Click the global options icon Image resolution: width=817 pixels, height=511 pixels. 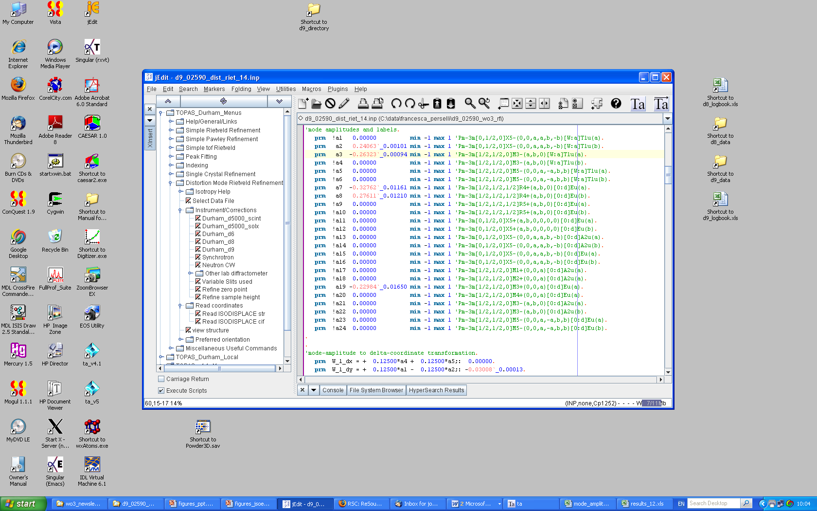click(x=577, y=103)
